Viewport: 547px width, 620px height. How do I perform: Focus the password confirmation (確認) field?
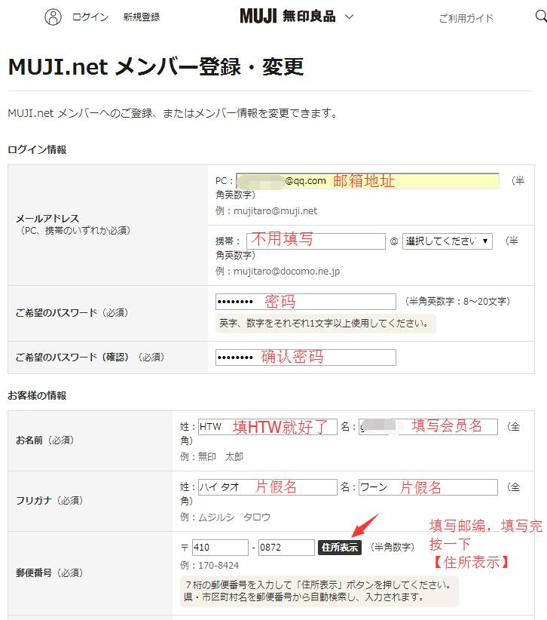[x=306, y=358]
